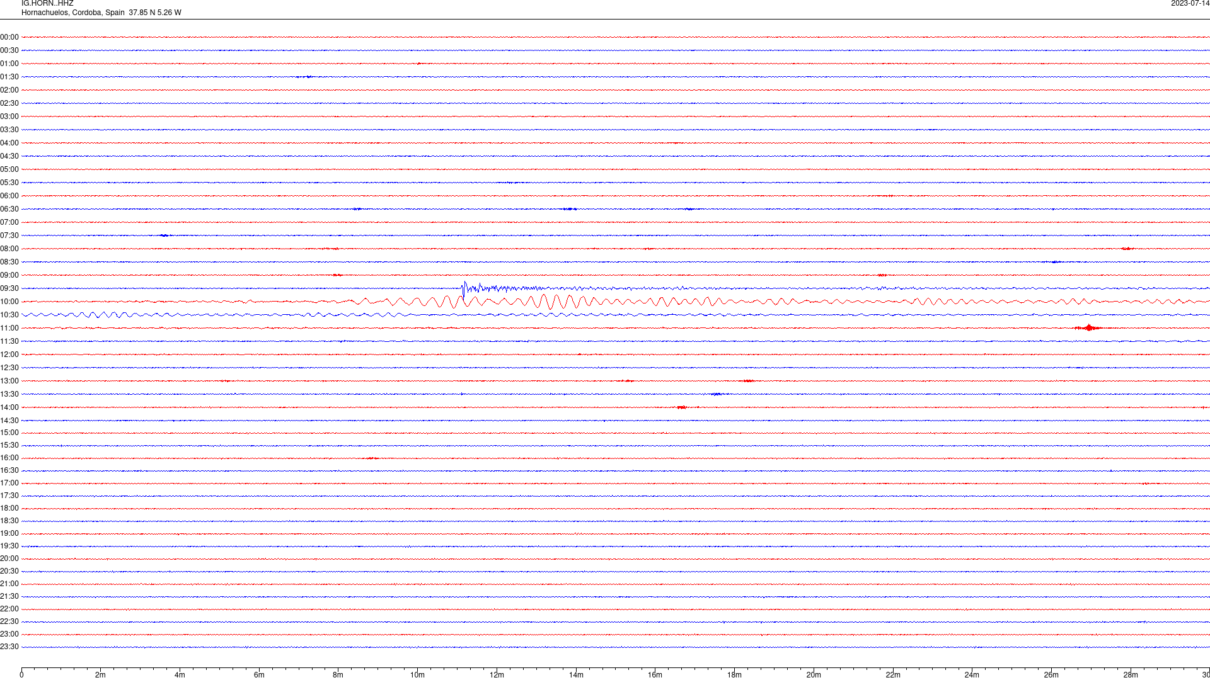Click the 21:00 time label
Viewport: 1210px width, 680px height.
point(9,584)
